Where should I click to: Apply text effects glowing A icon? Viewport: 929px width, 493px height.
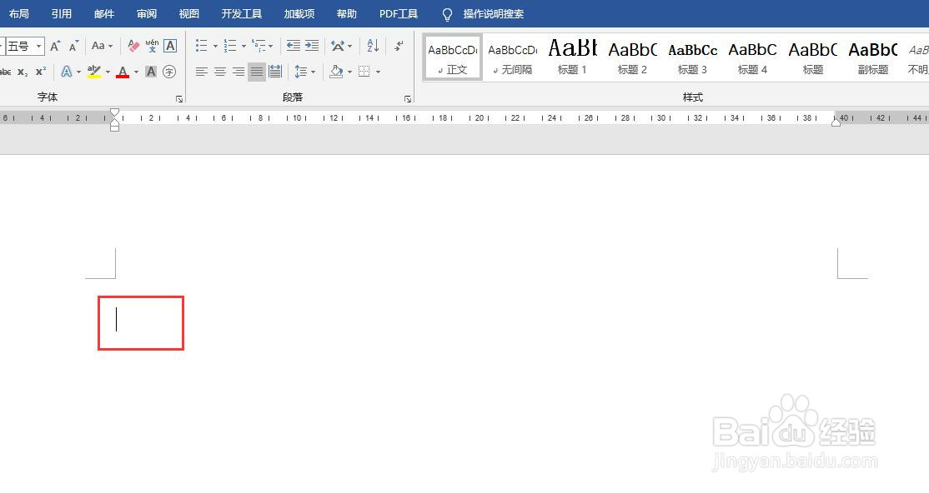tap(67, 72)
